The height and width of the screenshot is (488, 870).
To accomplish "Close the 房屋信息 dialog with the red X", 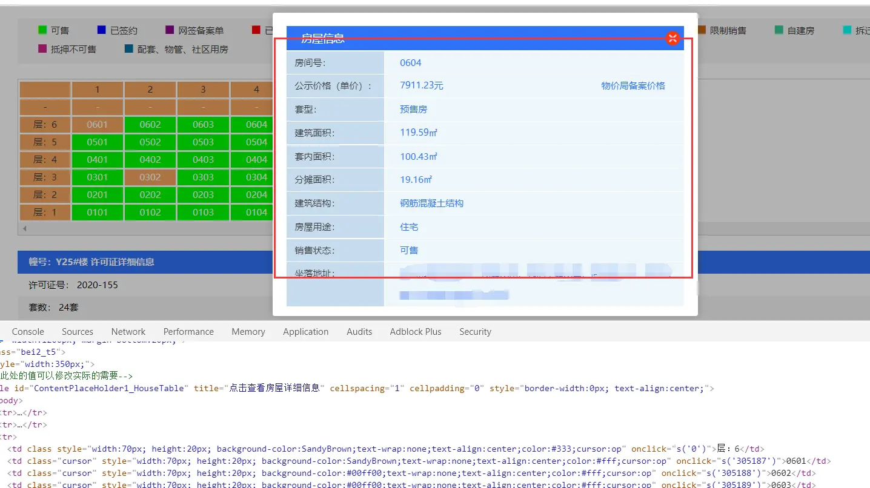I will point(672,38).
